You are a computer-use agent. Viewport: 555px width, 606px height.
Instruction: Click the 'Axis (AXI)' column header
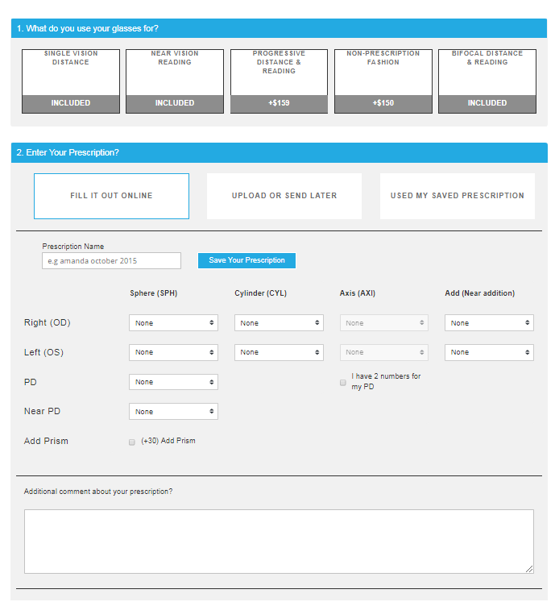pyautogui.click(x=358, y=293)
